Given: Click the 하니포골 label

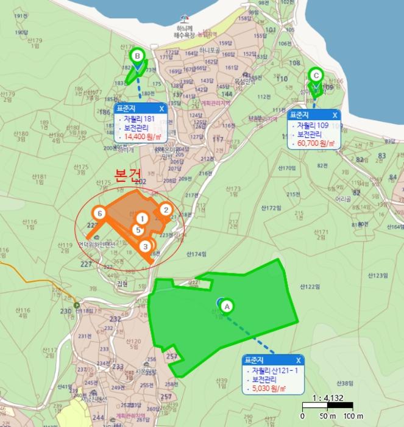Looking at the screenshot, I should pyautogui.click(x=210, y=50).
